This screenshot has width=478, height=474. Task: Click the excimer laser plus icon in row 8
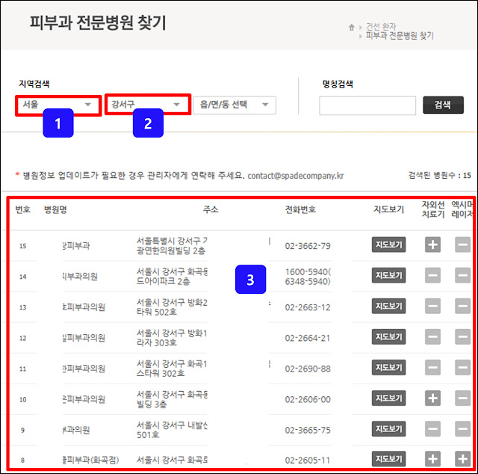pos(462,459)
